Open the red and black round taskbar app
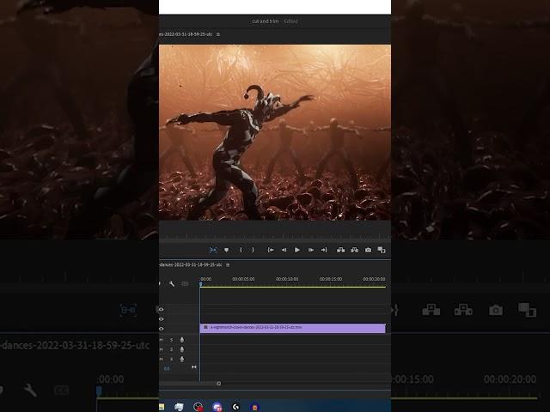Viewport: 550px width, 412px height. [199, 407]
